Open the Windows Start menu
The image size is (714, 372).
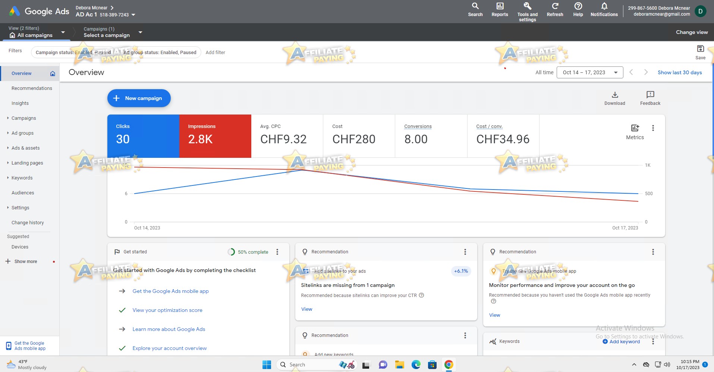267,365
